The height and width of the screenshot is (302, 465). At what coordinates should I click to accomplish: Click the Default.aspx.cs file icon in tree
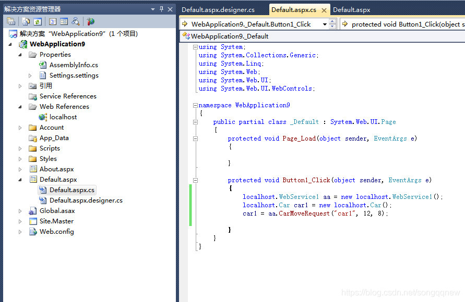tap(43, 190)
